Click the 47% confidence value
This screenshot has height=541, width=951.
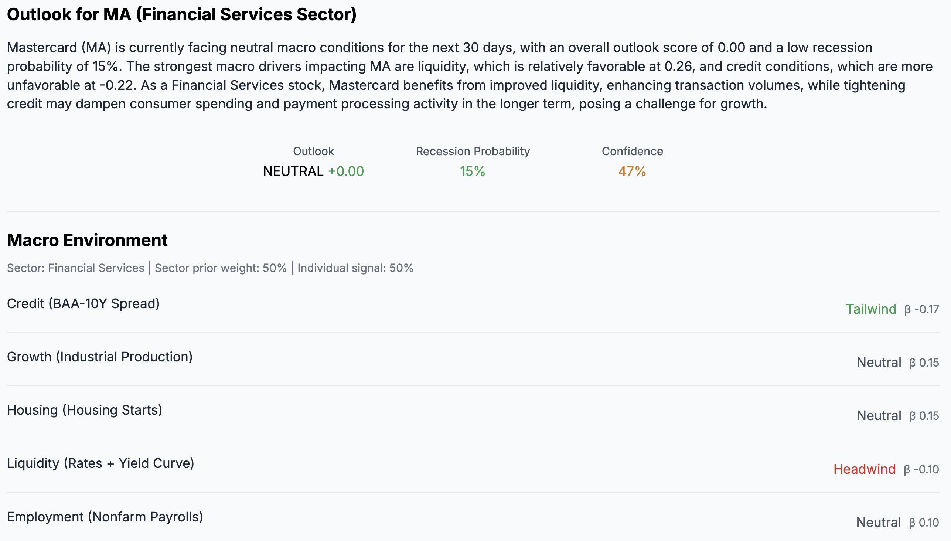(x=632, y=171)
